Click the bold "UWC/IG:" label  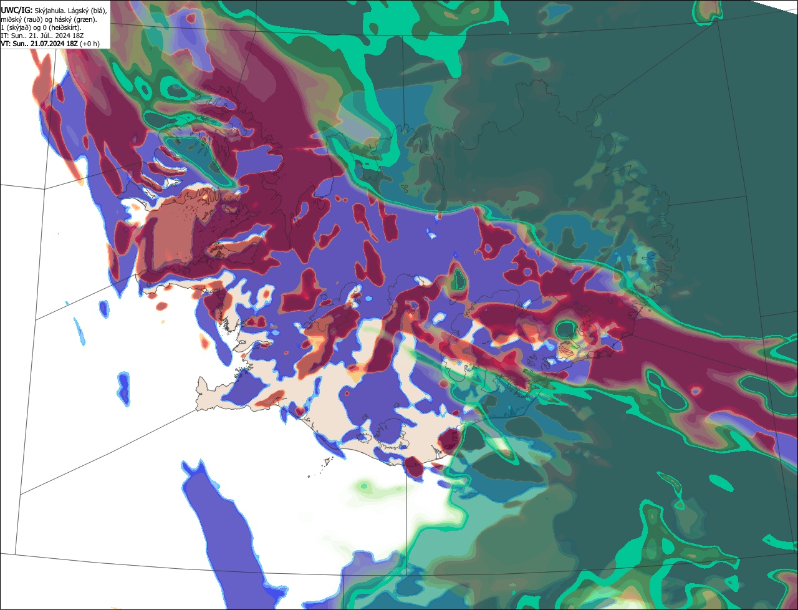(17, 11)
